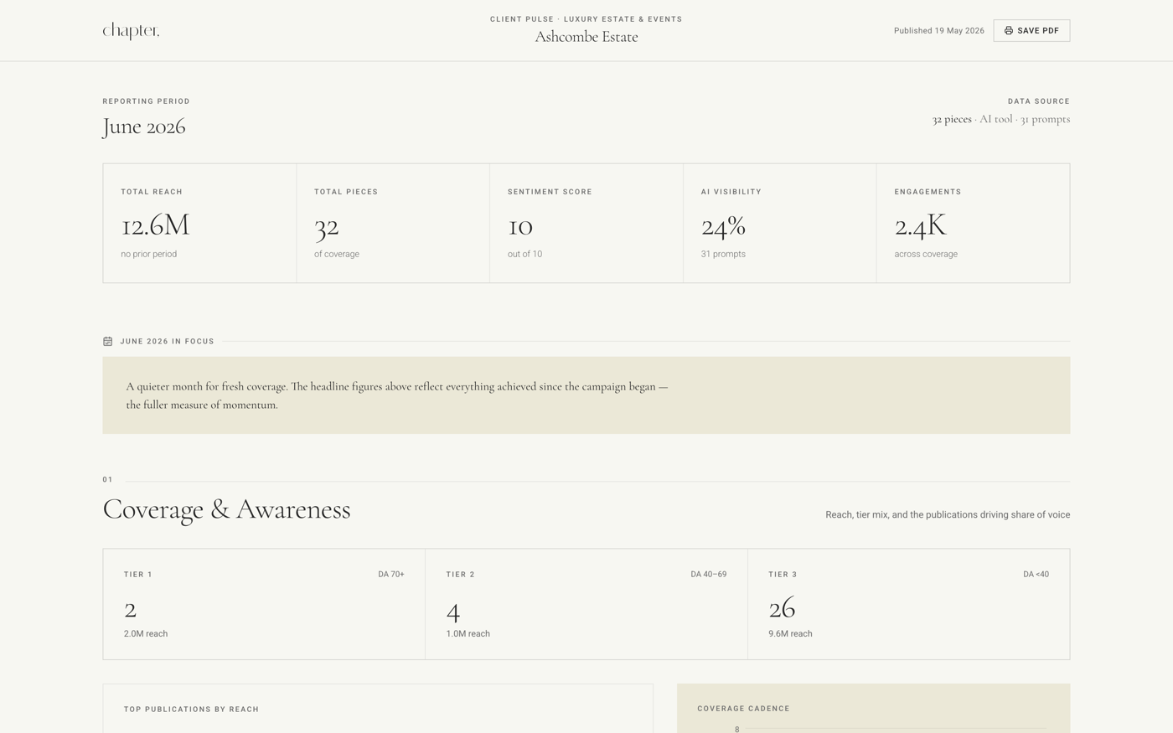Click the 'Coverage Cadence' chart title
This screenshot has height=733, width=1173.
coord(743,709)
